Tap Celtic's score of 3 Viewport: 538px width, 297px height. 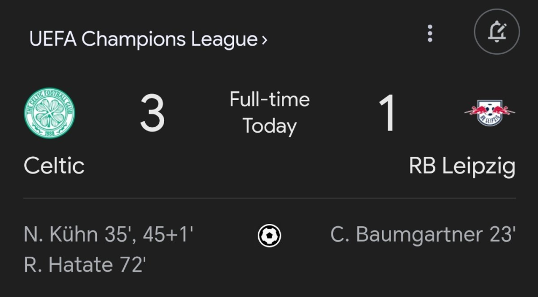pyautogui.click(x=152, y=113)
